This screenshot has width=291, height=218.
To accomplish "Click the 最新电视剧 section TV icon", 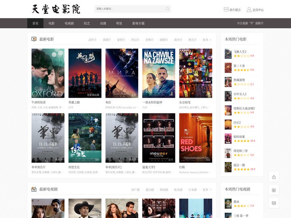I will [x=34, y=189].
